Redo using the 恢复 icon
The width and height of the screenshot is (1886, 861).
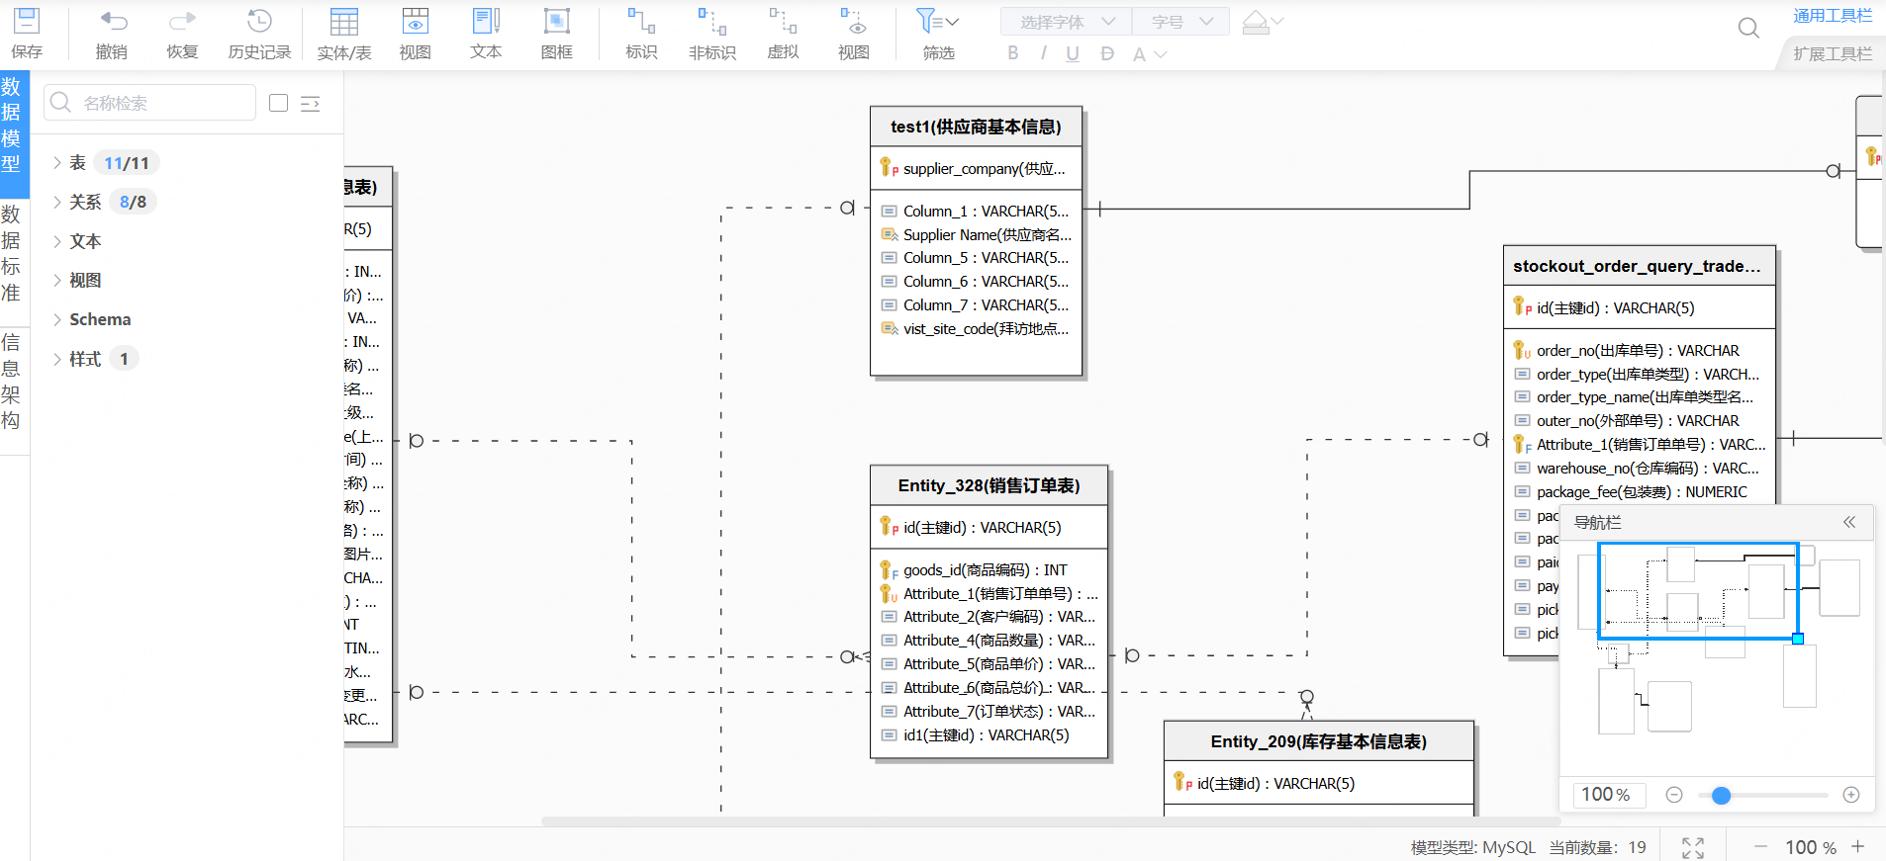[x=182, y=33]
